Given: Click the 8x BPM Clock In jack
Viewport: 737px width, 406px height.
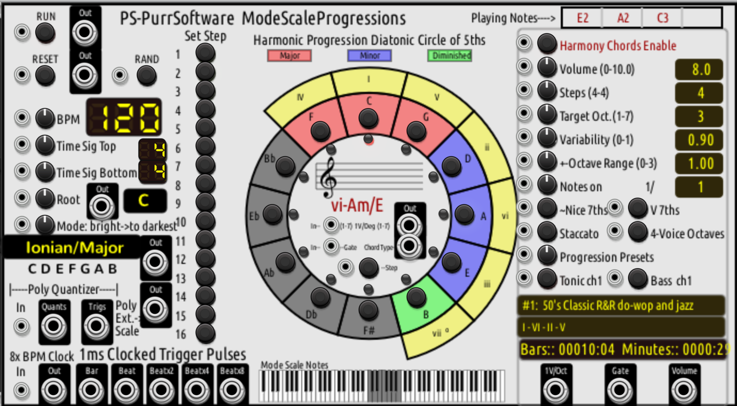Looking at the screenshot, I should click(21, 391).
